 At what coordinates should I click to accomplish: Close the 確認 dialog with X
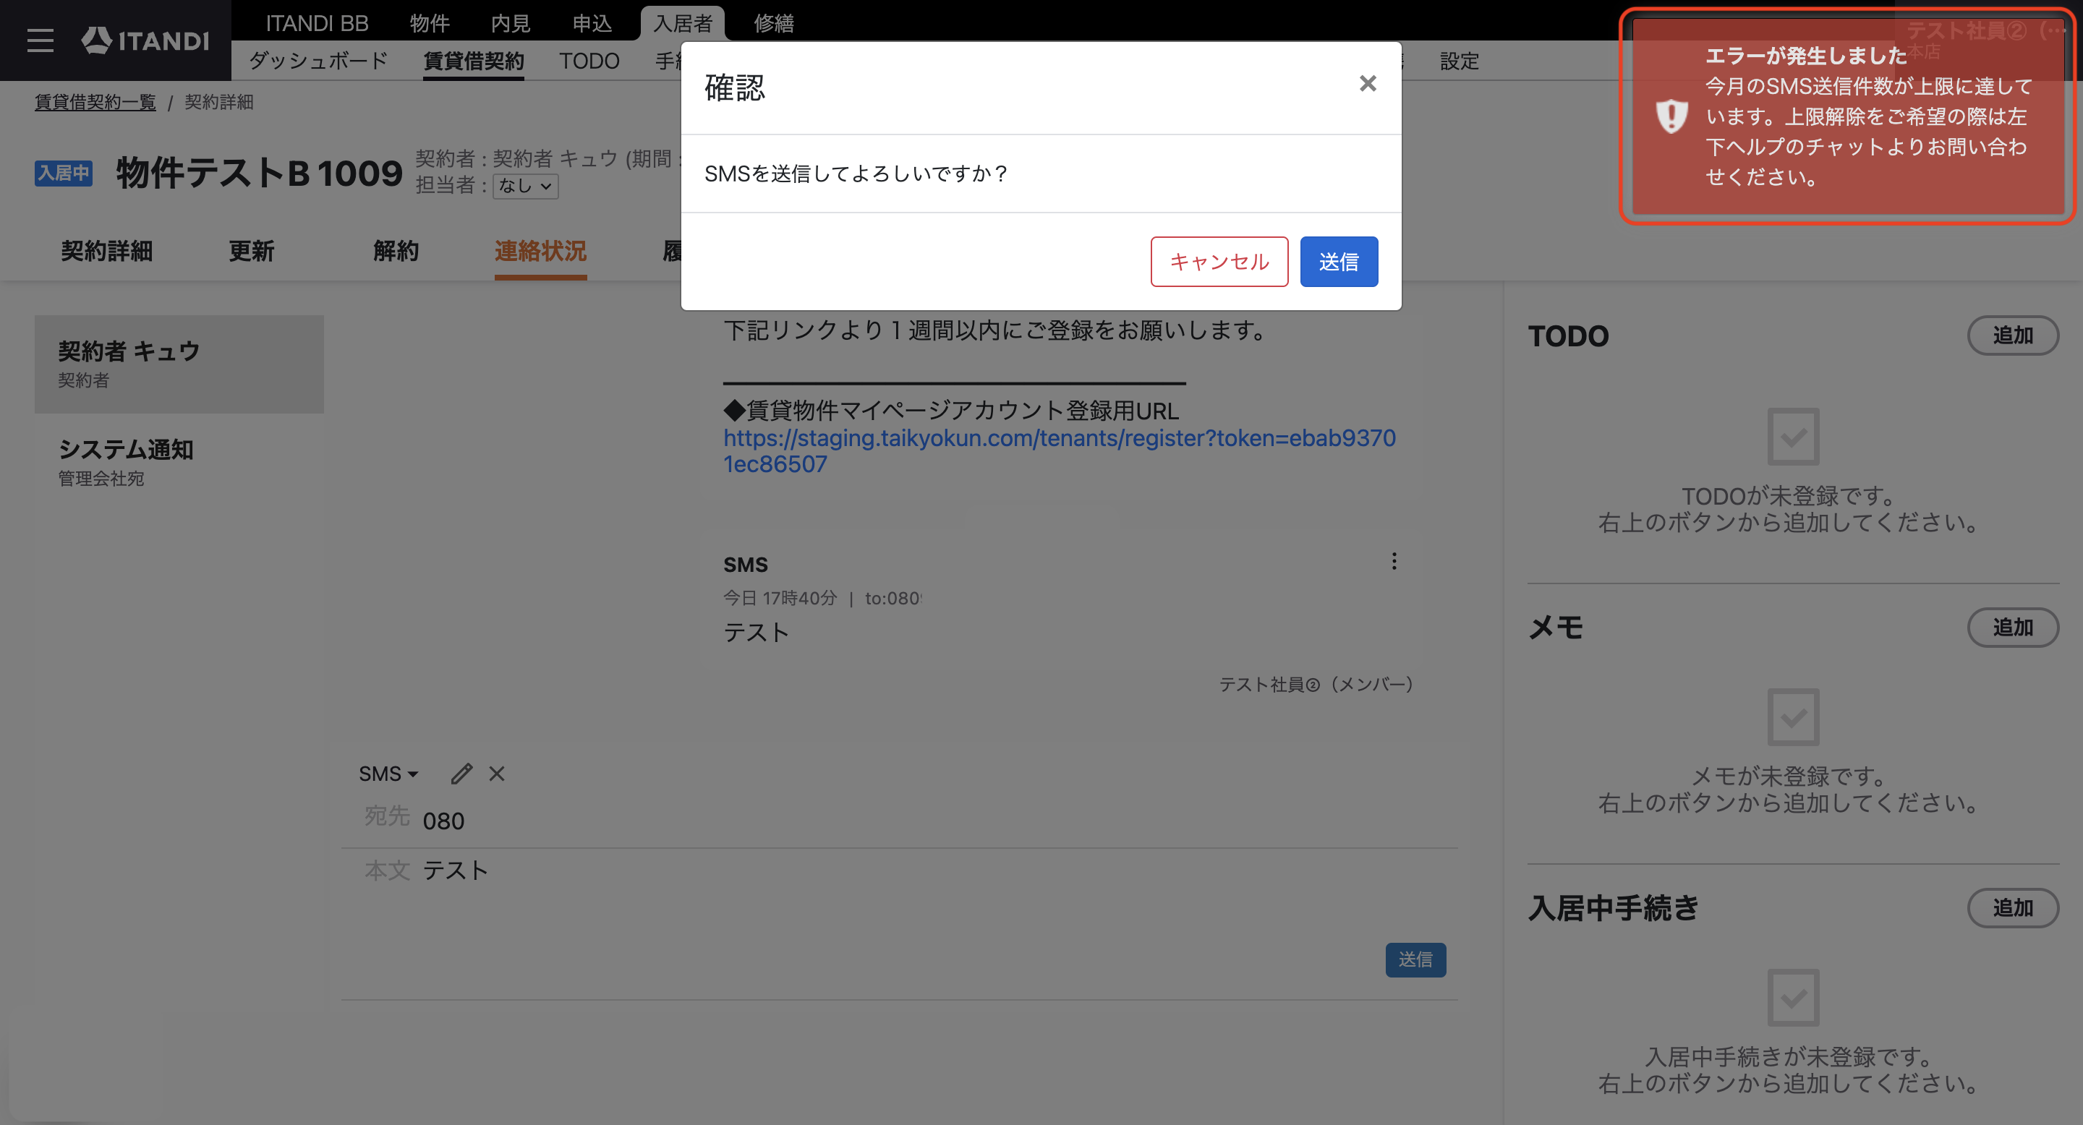click(x=1368, y=83)
